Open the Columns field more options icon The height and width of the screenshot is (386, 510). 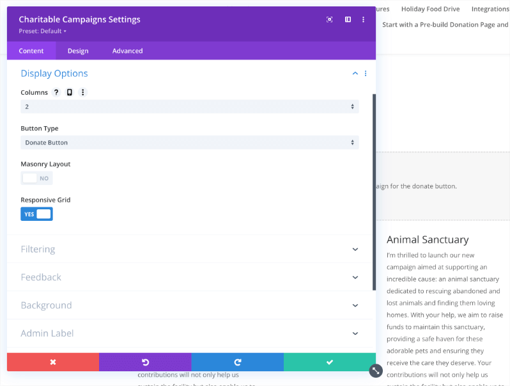(82, 92)
